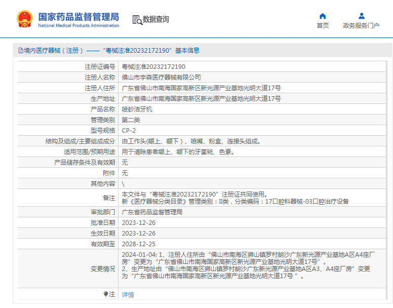Click the 适用范围 intended use text
This screenshot has width=393, height=308.
click(x=178, y=152)
